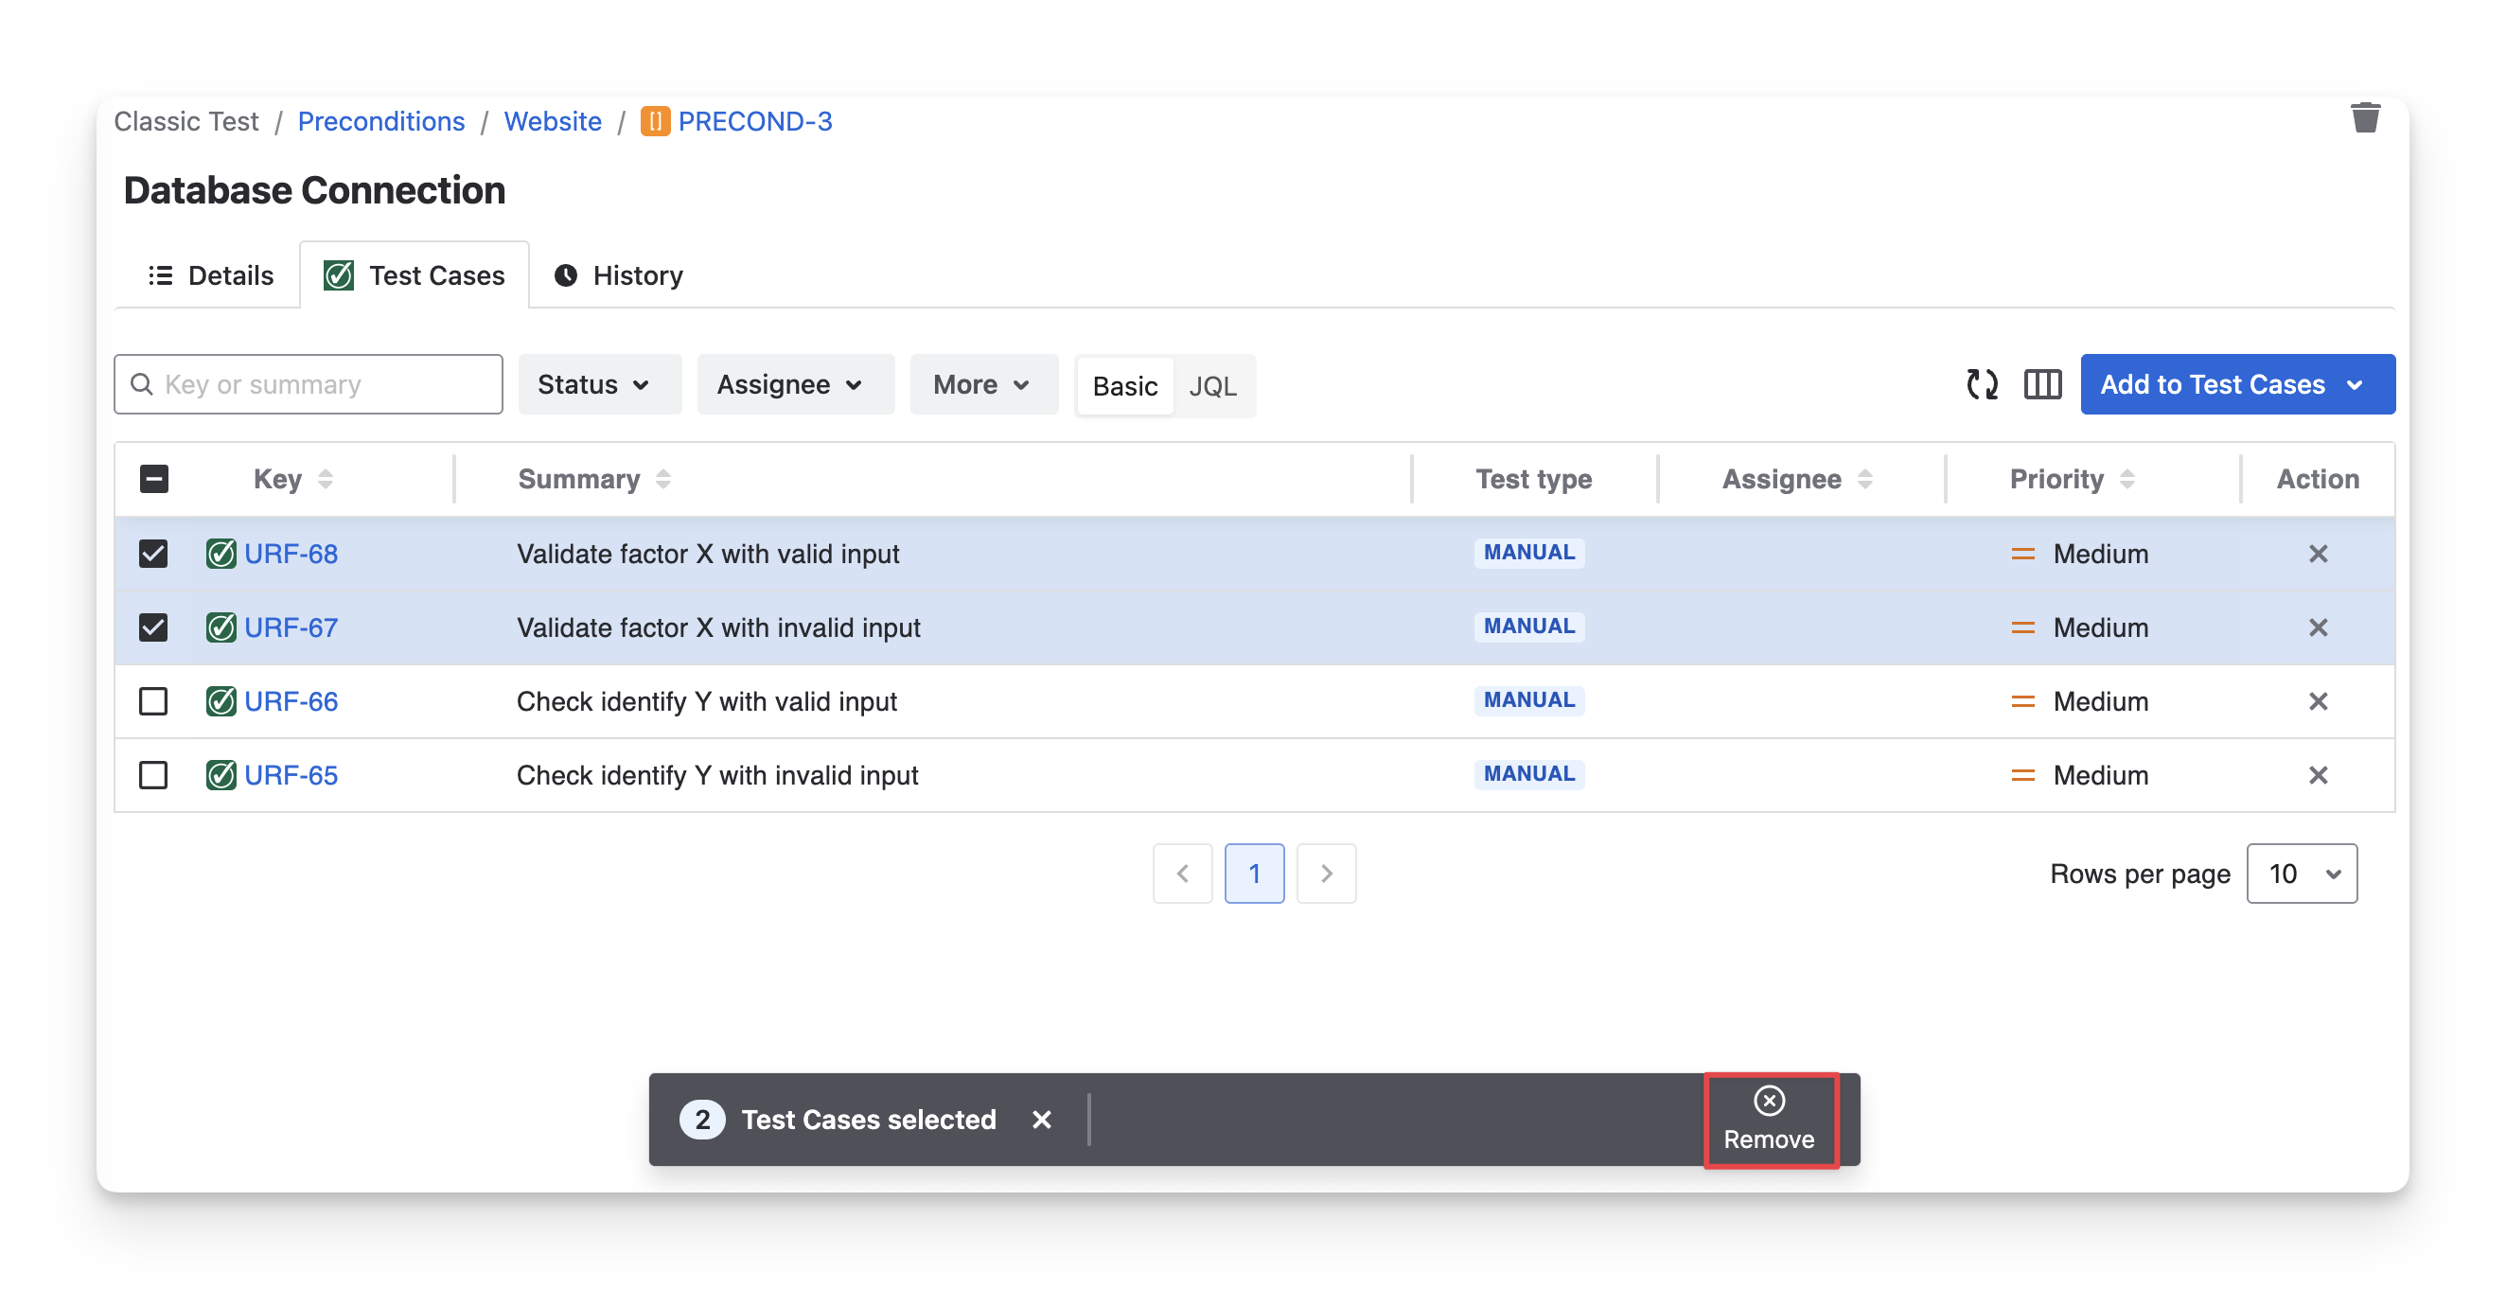
Task: Click the refresh sync icon
Action: click(1981, 384)
